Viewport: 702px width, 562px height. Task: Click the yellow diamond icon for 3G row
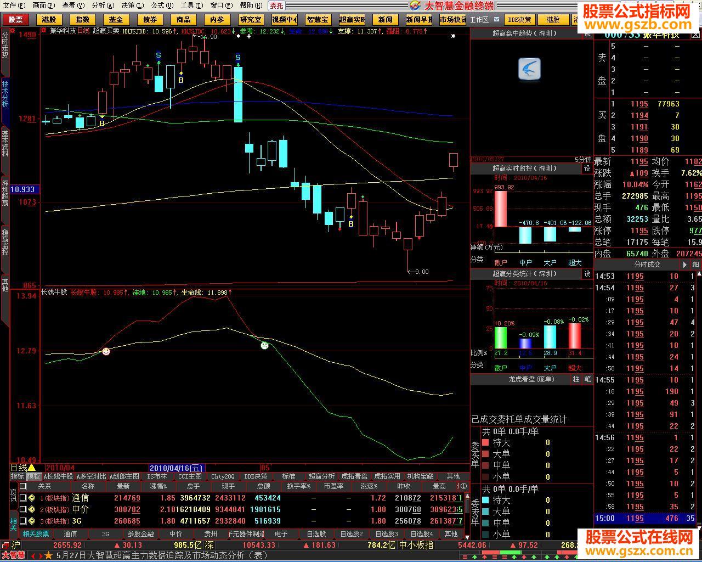point(32,521)
